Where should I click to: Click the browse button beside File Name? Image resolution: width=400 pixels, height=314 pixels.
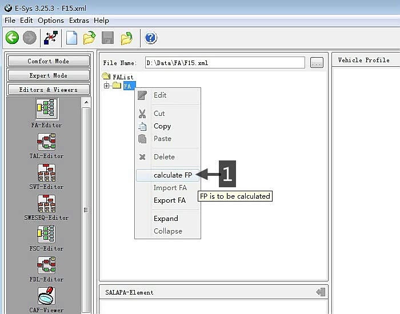[x=317, y=63]
